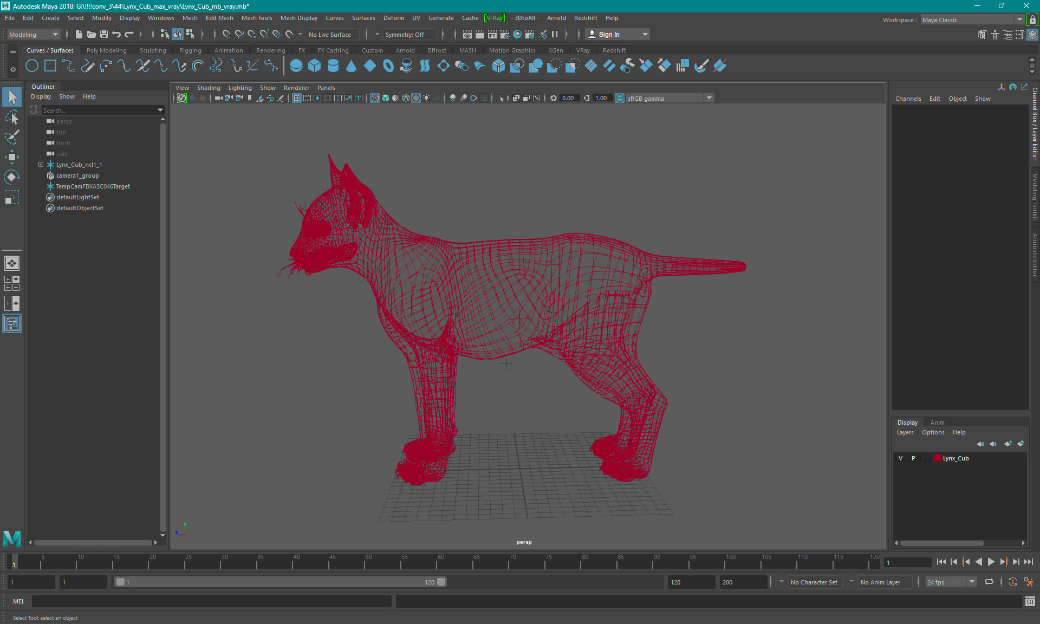Click the Undo arrow icon
The image size is (1040, 624).
tap(116, 34)
